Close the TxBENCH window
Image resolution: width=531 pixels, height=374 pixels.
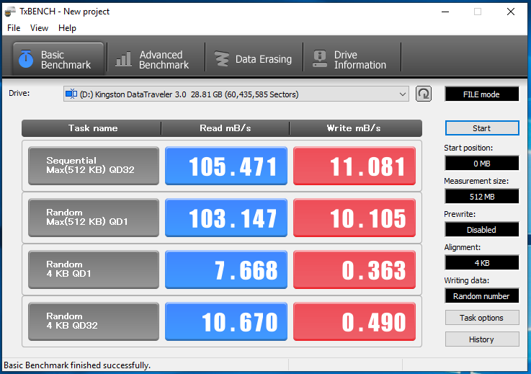pyautogui.click(x=511, y=12)
